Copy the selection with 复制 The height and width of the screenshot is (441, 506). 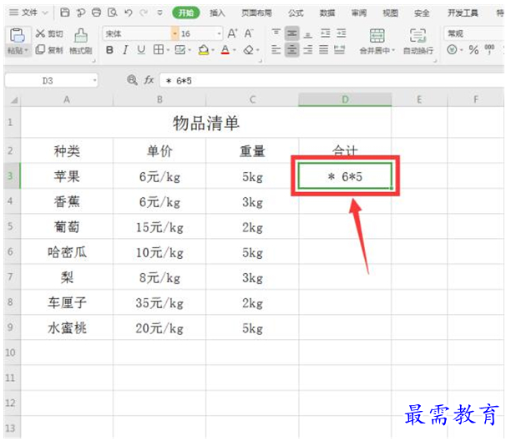click(x=49, y=50)
